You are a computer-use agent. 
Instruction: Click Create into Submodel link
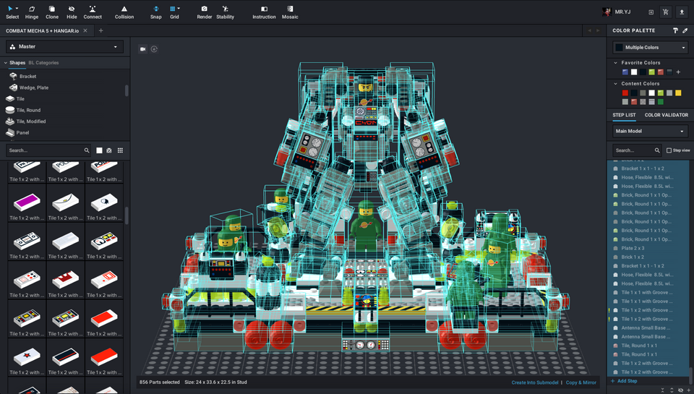click(x=535, y=382)
